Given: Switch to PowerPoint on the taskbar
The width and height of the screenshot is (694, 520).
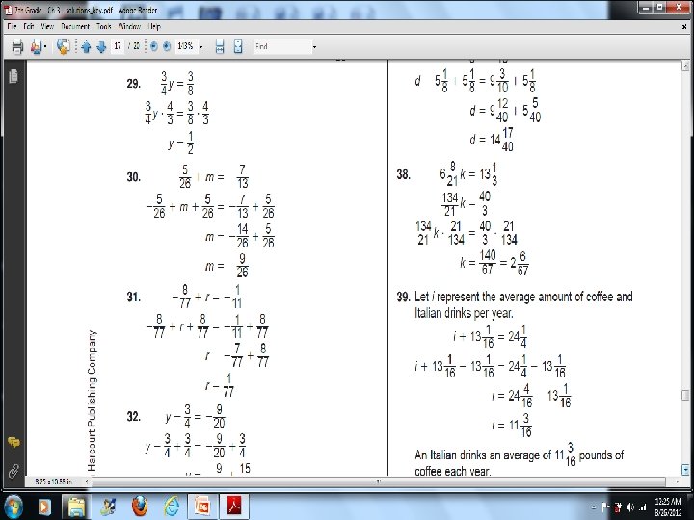Looking at the screenshot, I should [203, 507].
